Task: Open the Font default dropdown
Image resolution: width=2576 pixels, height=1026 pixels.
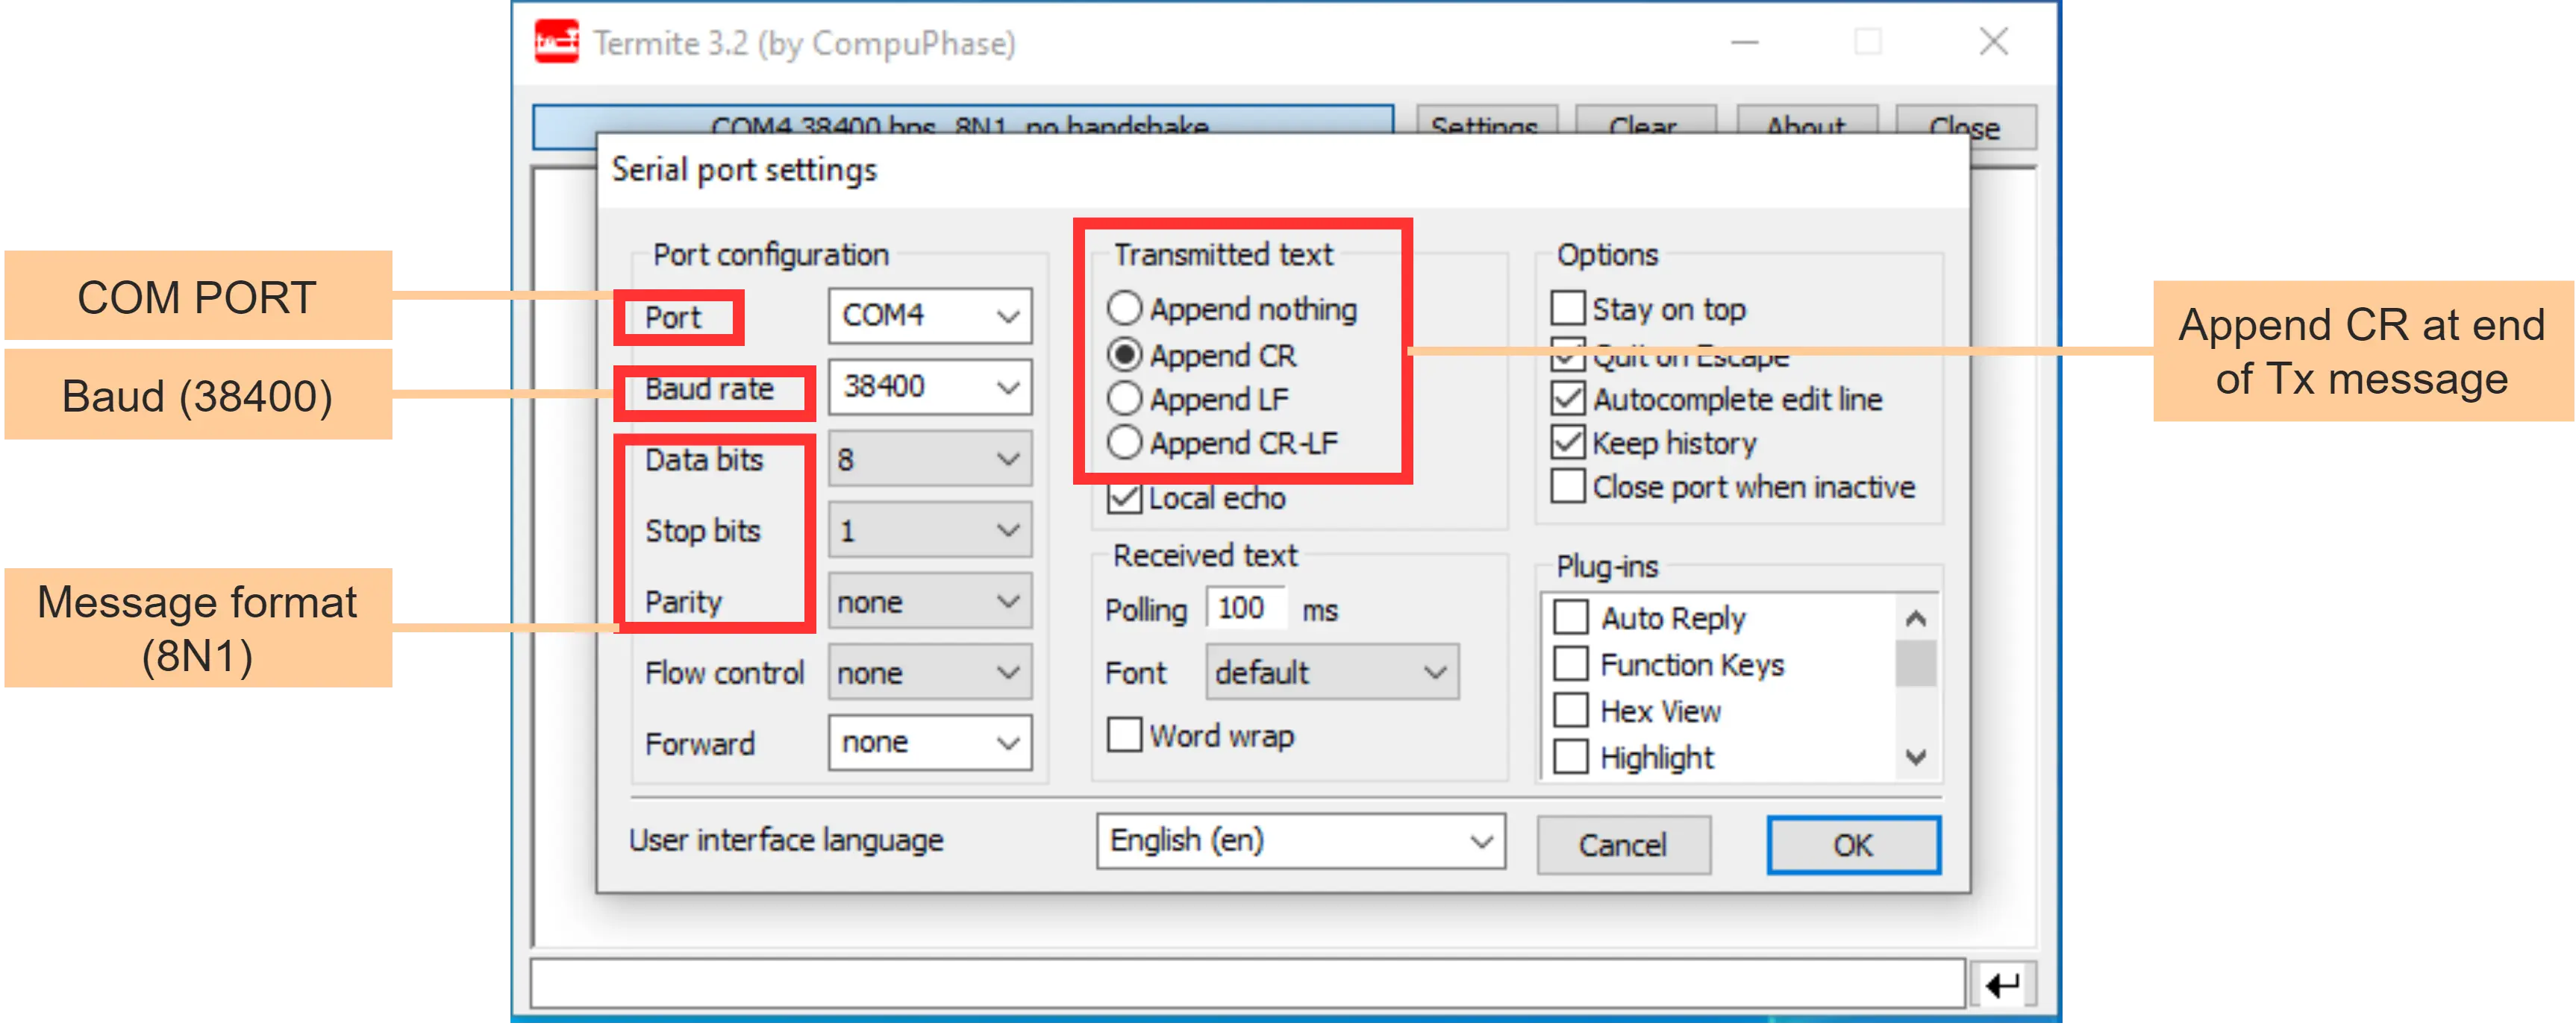Action: tap(1332, 673)
